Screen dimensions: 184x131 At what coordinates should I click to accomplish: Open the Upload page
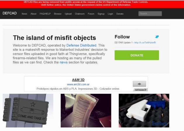68,14
